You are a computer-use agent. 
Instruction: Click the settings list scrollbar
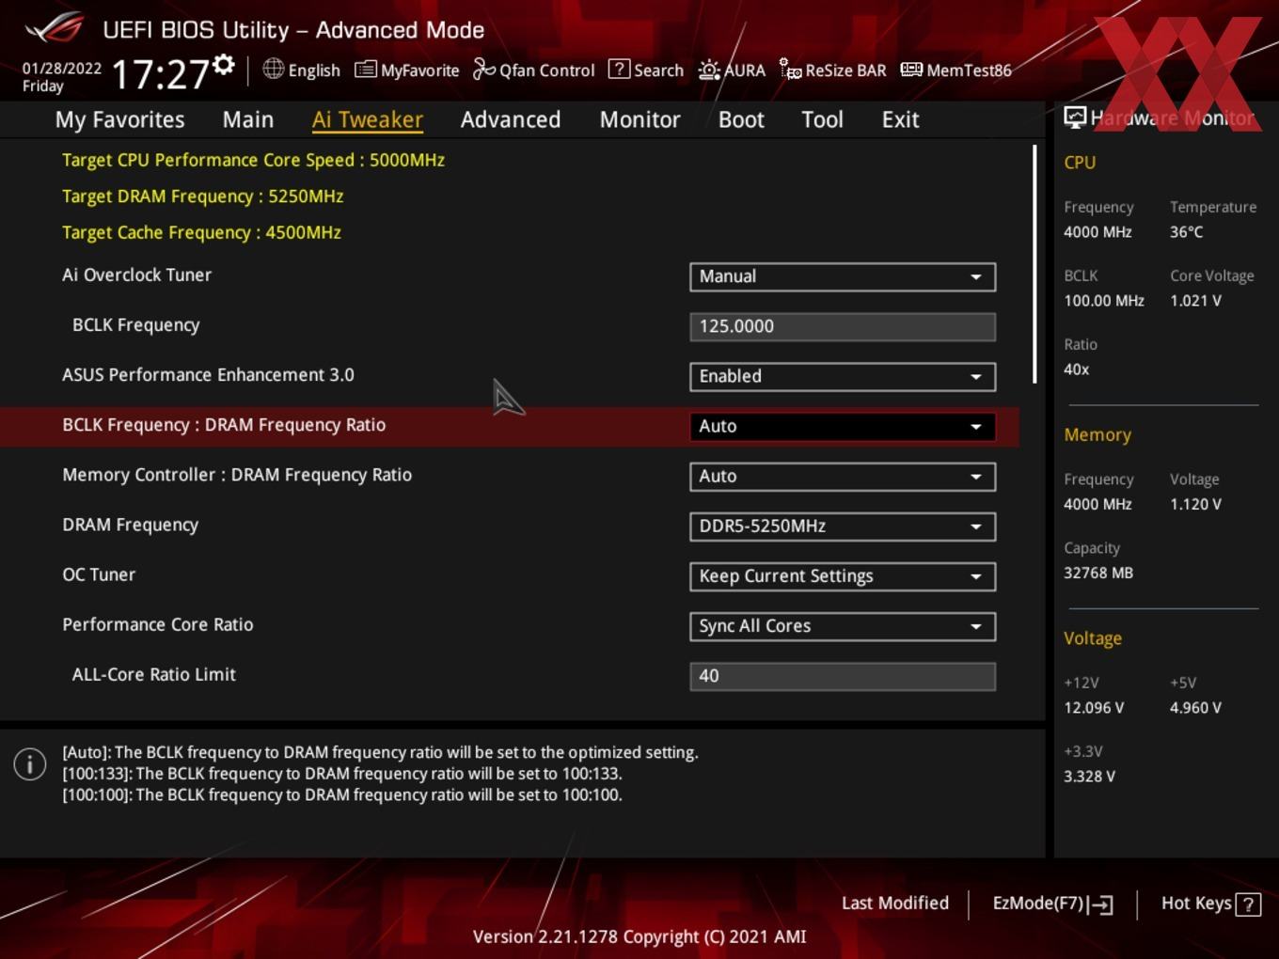pyautogui.click(x=1034, y=263)
